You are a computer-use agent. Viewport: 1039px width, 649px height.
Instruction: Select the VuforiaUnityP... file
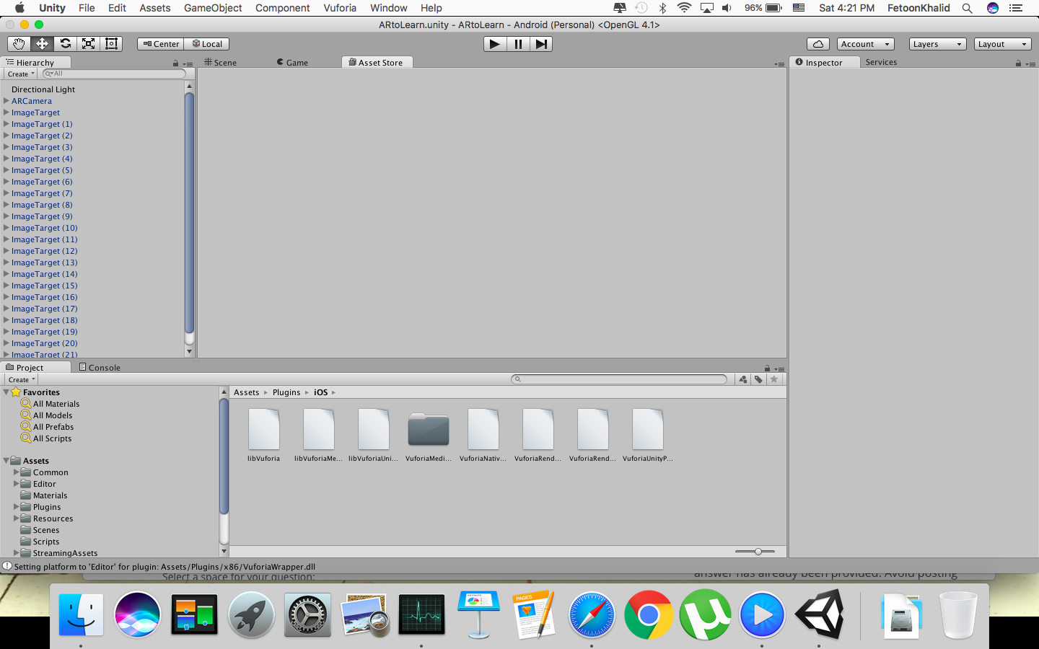click(648, 435)
